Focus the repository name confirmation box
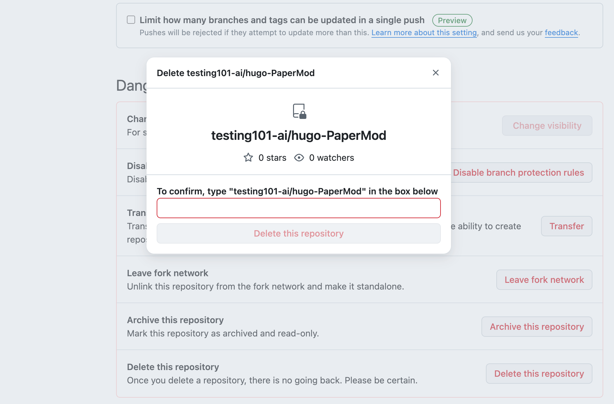The height and width of the screenshot is (404, 614). point(298,208)
